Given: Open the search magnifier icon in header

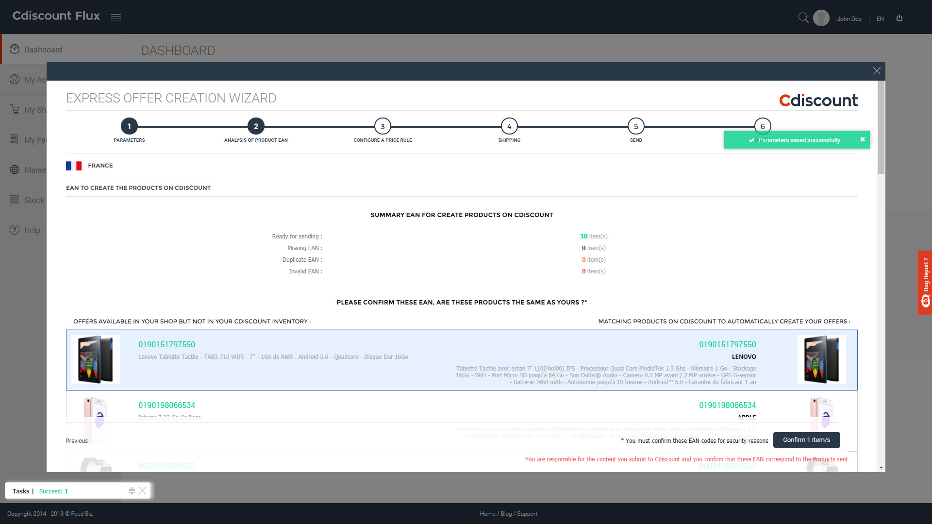Looking at the screenshot, I should click(803, 18).
